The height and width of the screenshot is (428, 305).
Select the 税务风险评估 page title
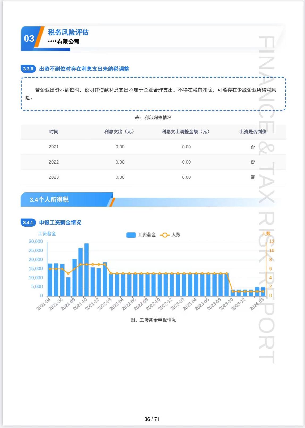coord(68,32)
